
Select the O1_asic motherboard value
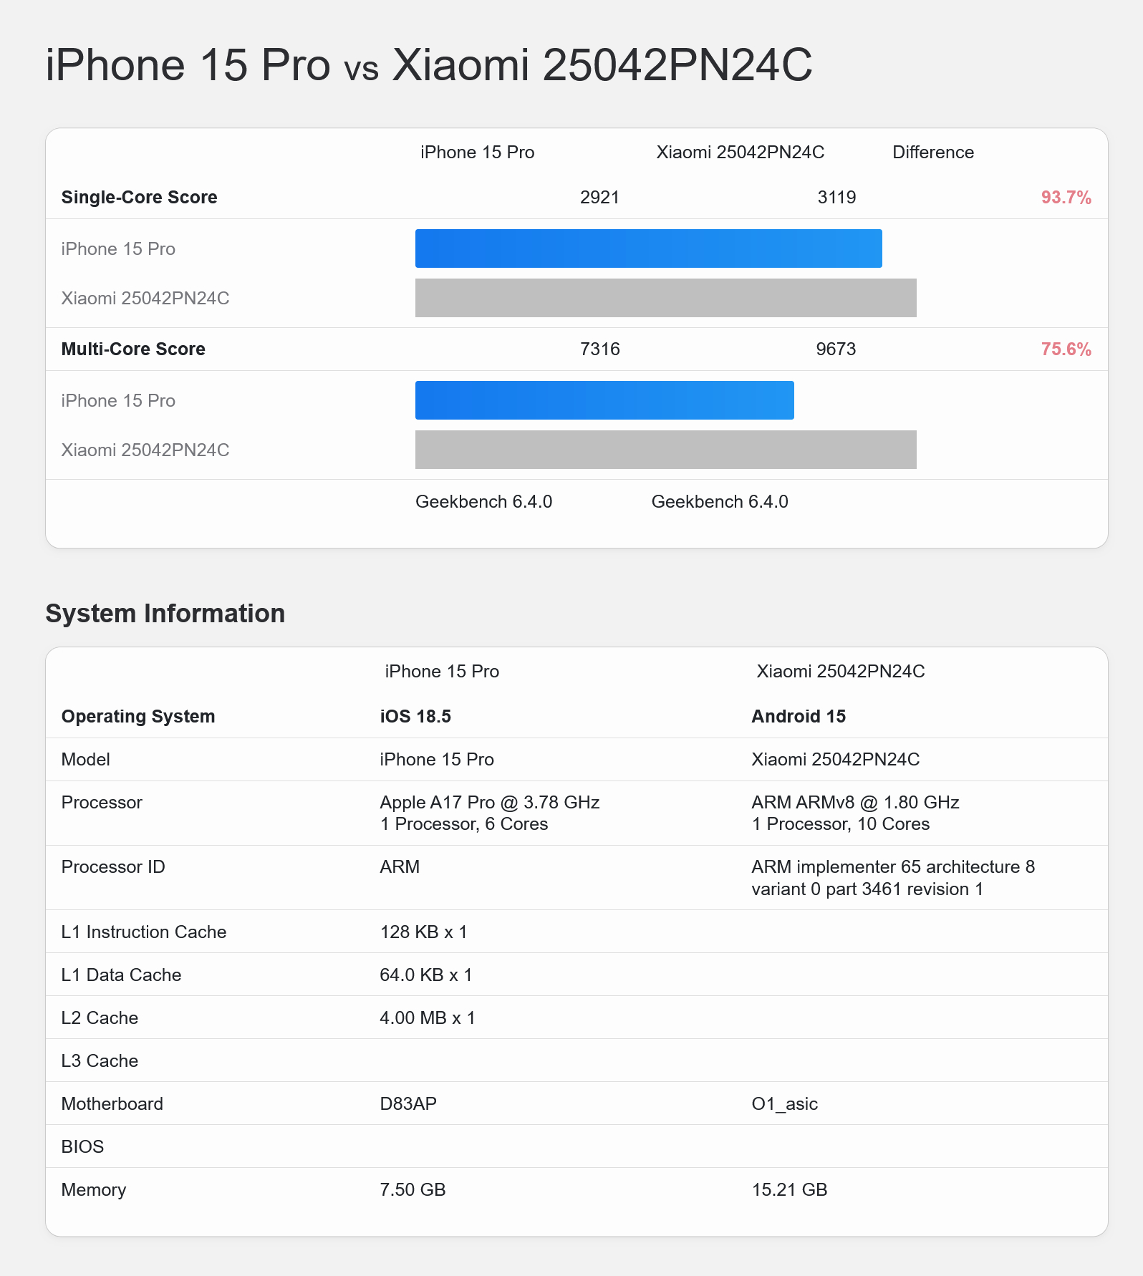785,1104
